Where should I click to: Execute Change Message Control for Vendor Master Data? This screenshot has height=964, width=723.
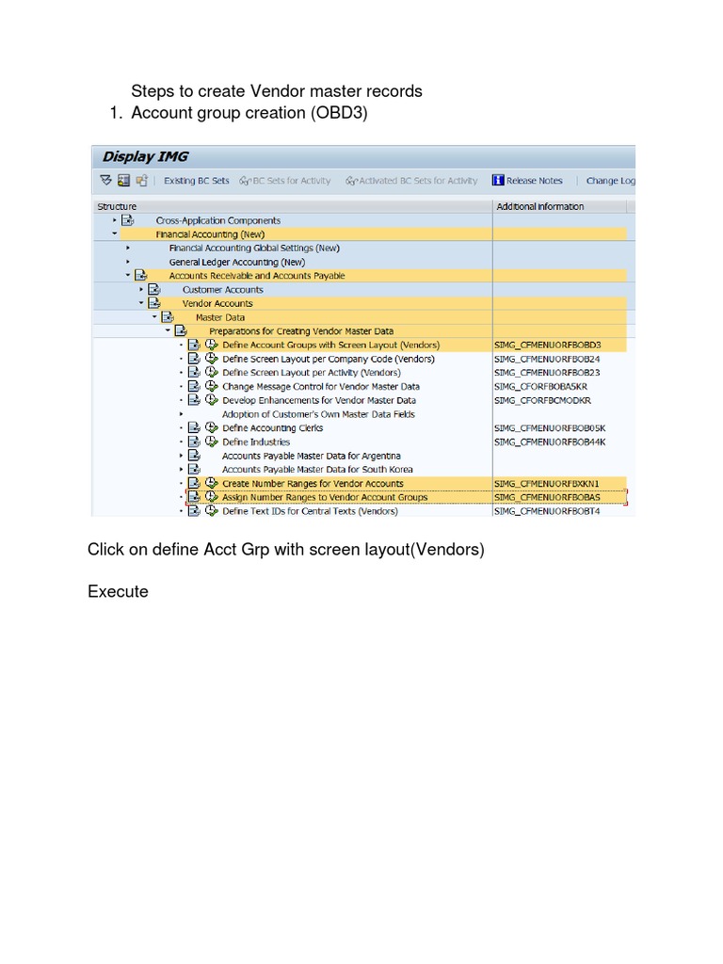click(212, 386)
